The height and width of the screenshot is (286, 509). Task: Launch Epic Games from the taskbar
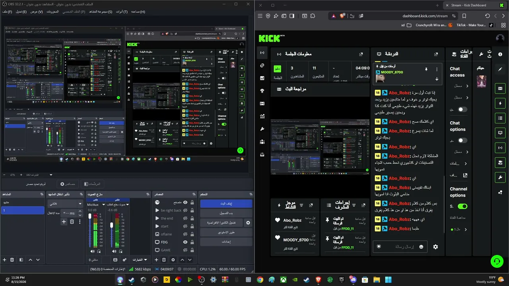pos(342,280)
